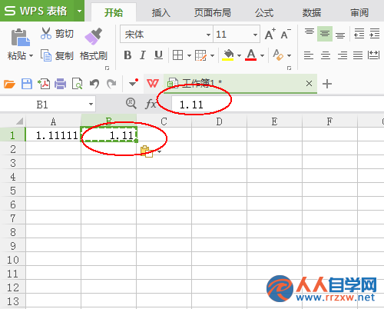Open the 页面布局 tab
The height and width of the screenshot is (309, 384).
213,12
